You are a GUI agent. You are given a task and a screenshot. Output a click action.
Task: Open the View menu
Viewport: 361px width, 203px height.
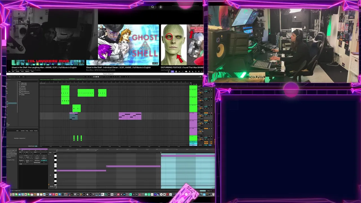[x=22, y=71]
